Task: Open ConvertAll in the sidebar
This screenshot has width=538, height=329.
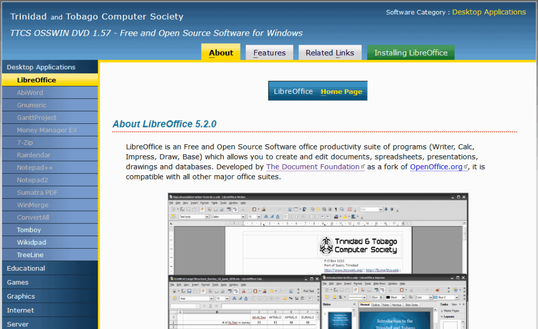Action: [50, 217]
